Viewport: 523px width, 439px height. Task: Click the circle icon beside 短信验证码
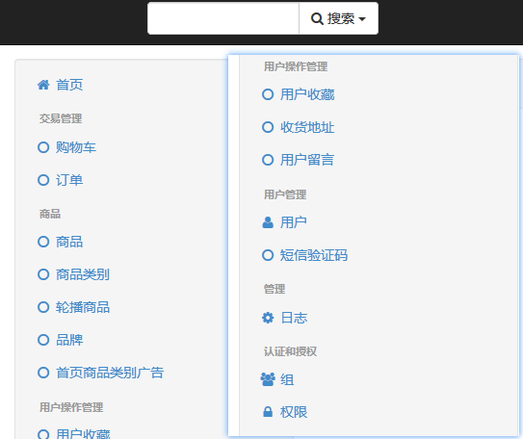click(268, 255)
